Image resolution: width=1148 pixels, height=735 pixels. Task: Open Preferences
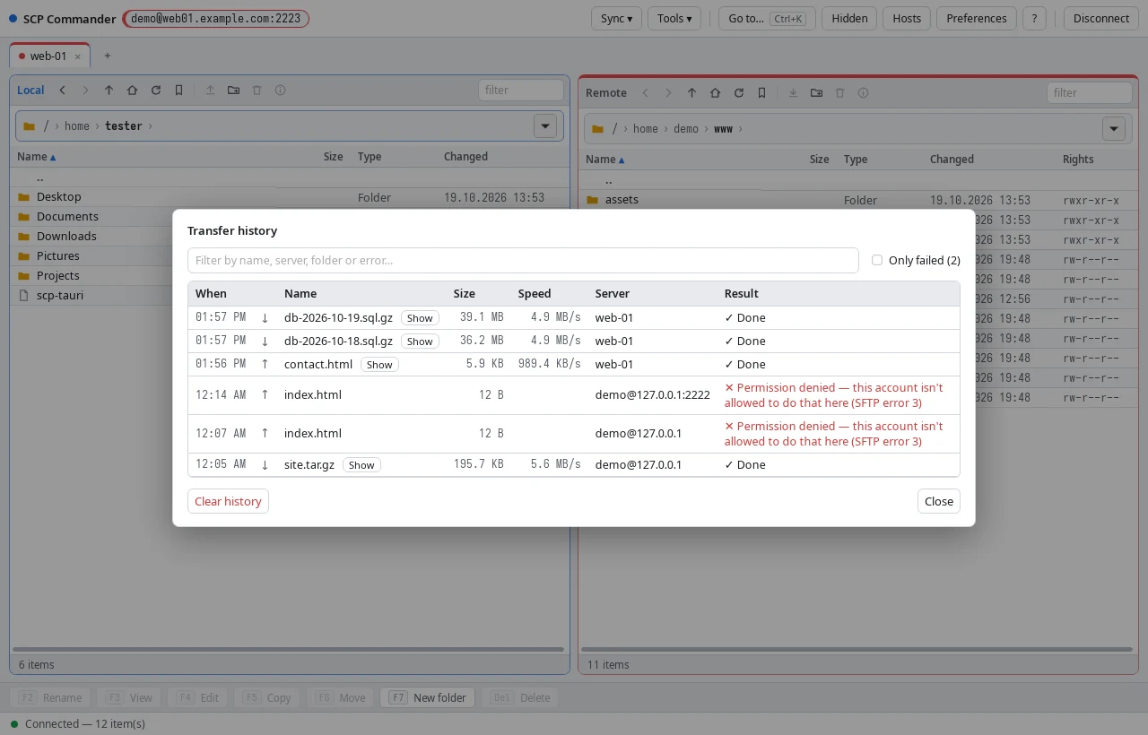[x=977, y=18]
